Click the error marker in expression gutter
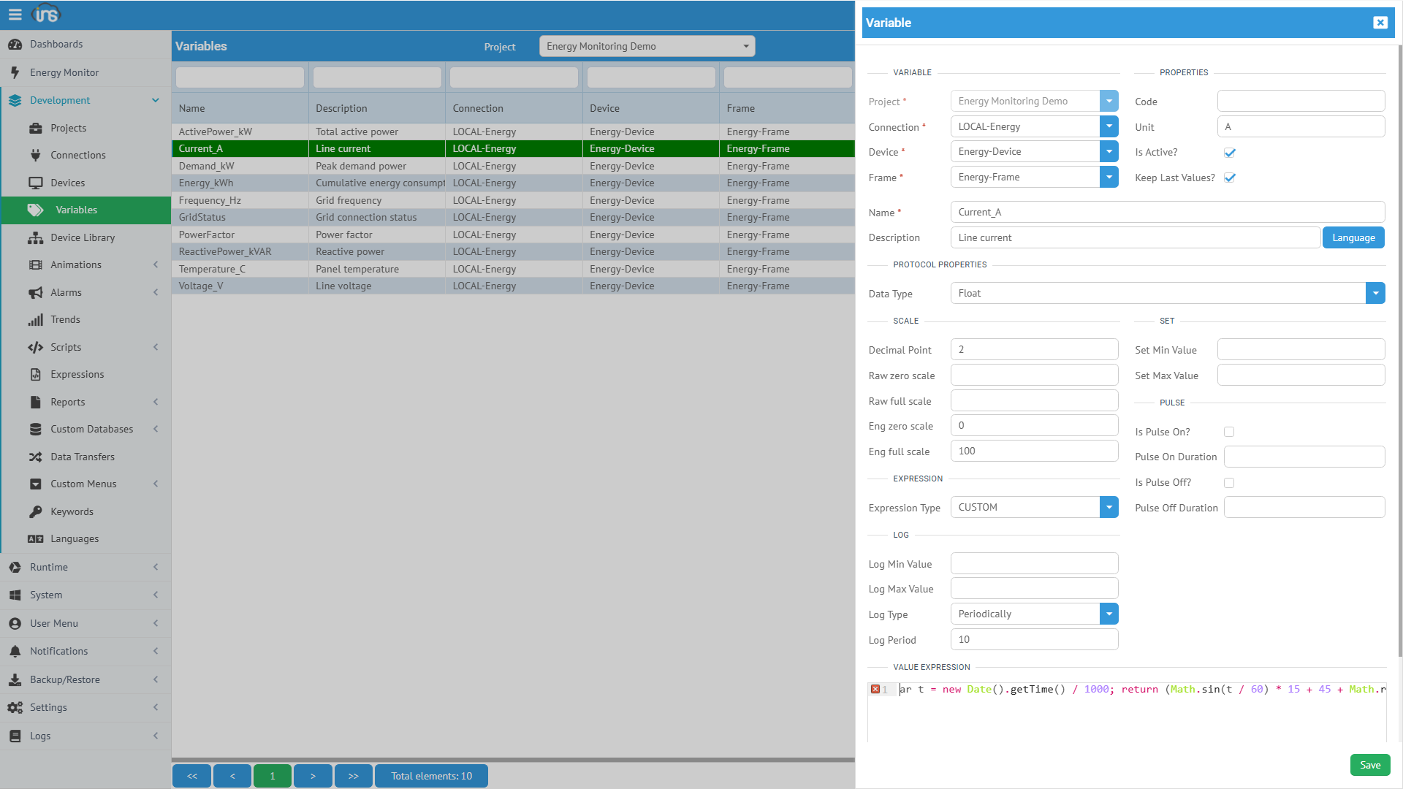This screenshot has height=789, width=1403. pyautogui.click(x=875, y=689)
